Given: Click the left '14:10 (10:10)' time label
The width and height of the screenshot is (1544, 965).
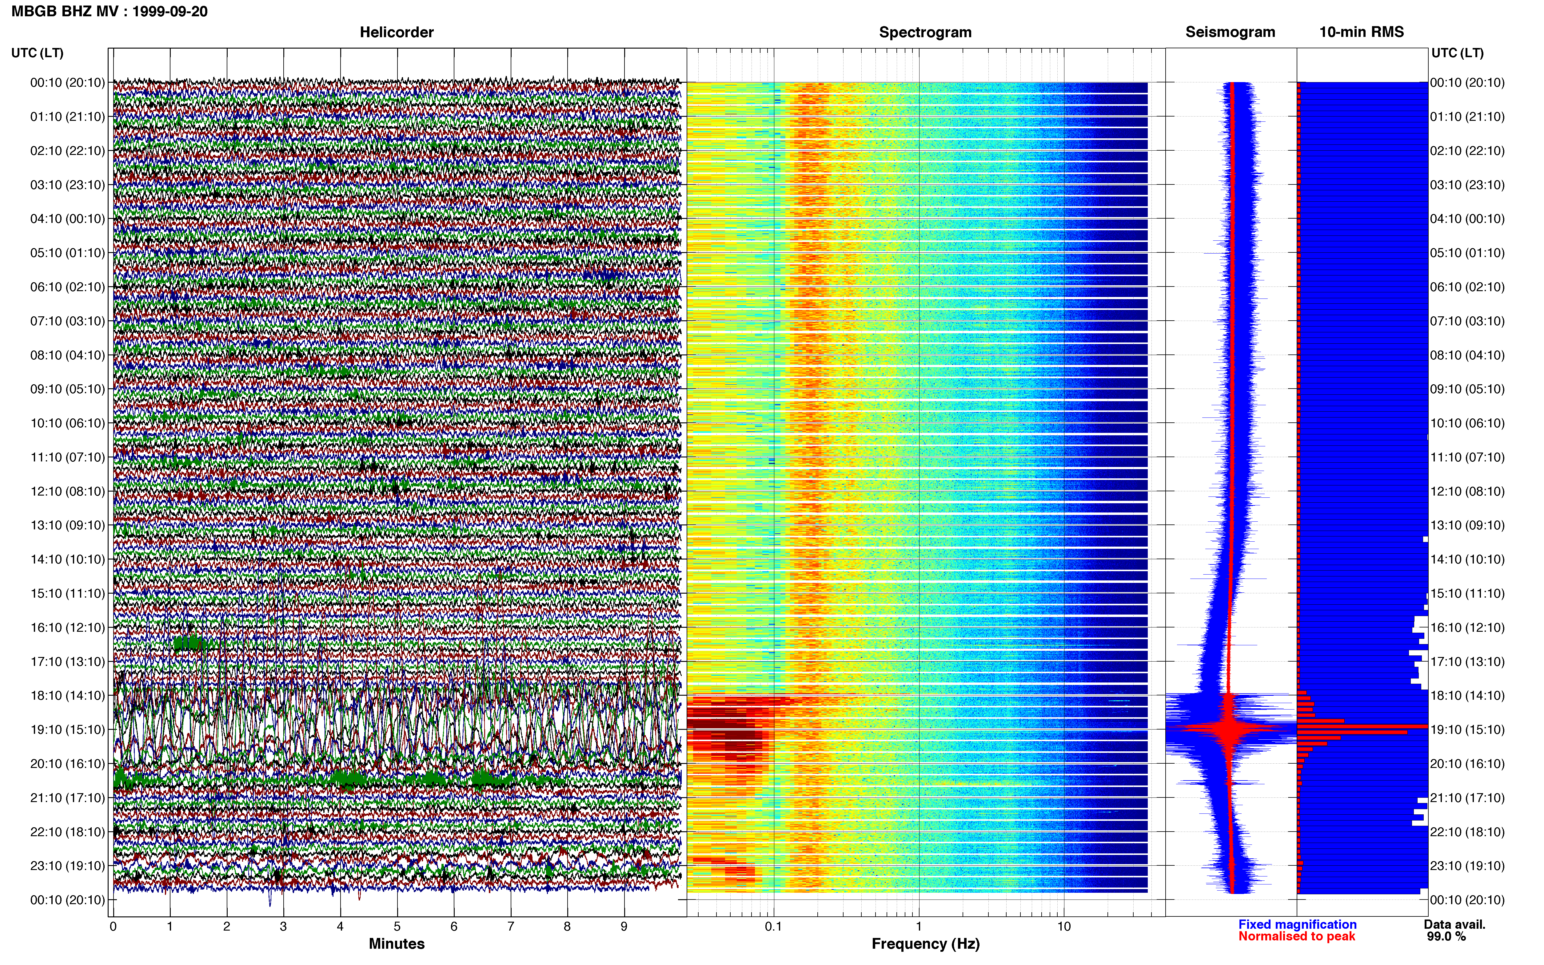Looking at the screenshot, I should pos(68,559).
